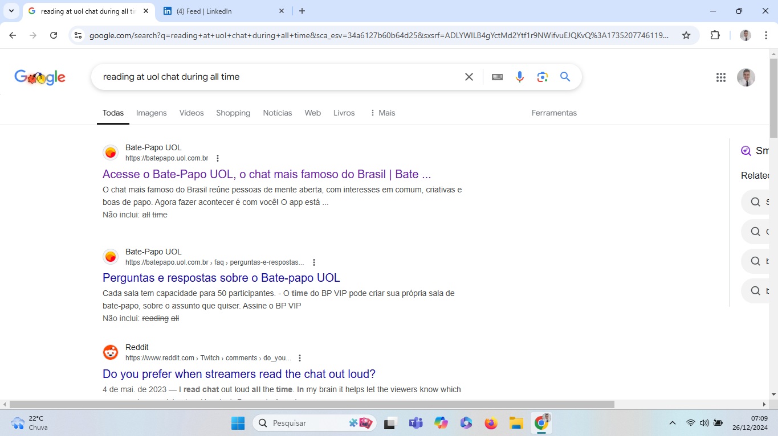
Task: Open the volume speaker icon
Action: click(x=704, y=423)
